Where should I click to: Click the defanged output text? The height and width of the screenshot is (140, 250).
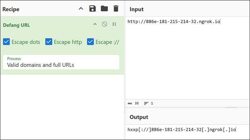click(182, 129)
